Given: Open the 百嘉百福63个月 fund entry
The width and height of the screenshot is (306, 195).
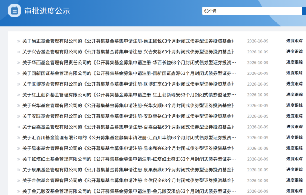Looking at the screenshot, I should [x=128, y=127].
